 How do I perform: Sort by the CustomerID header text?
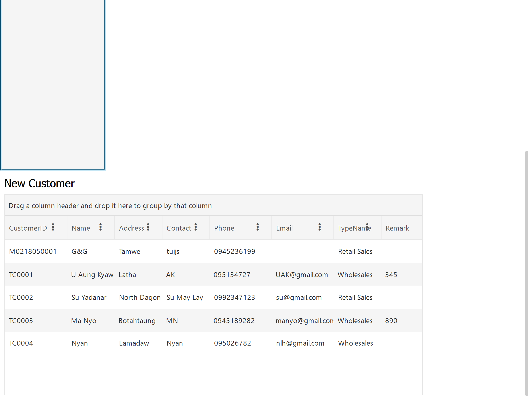28,228
